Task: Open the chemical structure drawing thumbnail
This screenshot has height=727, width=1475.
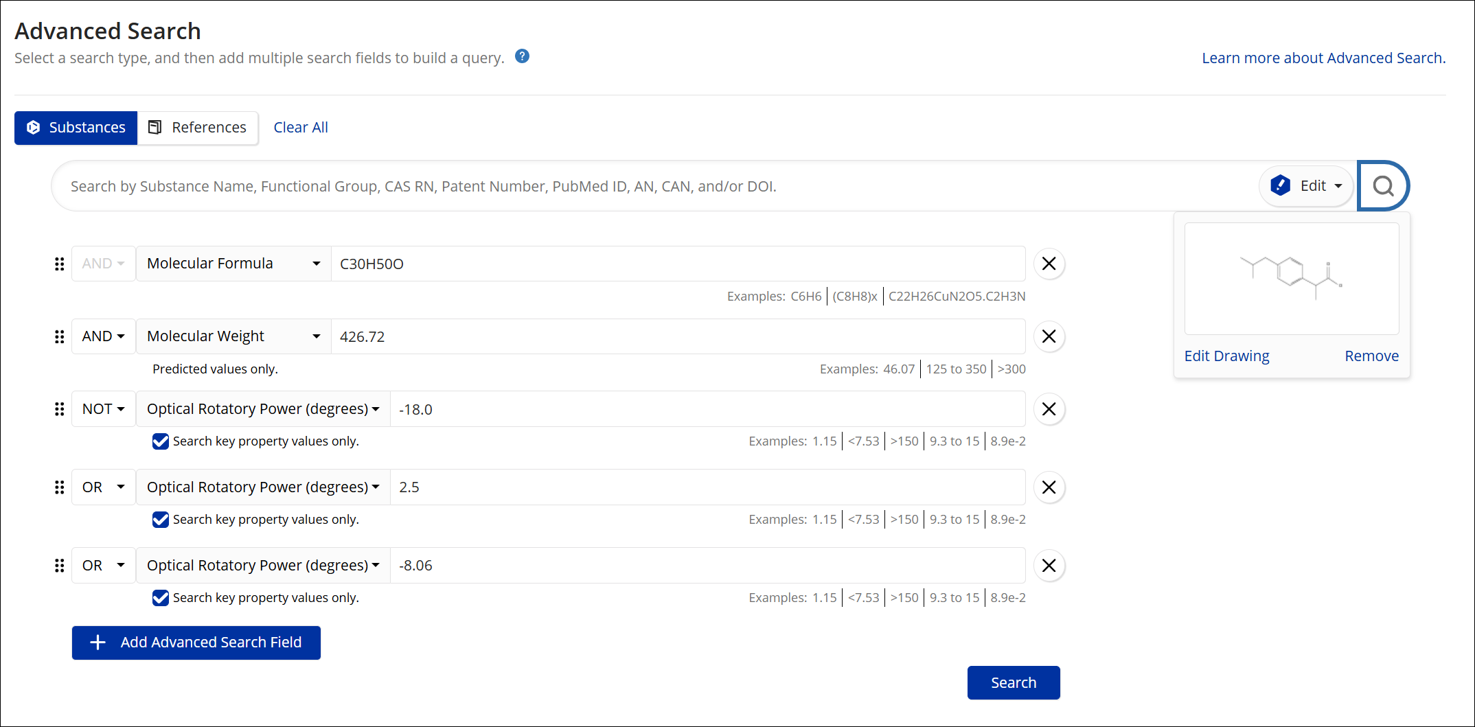Action: pos(1292,279)
